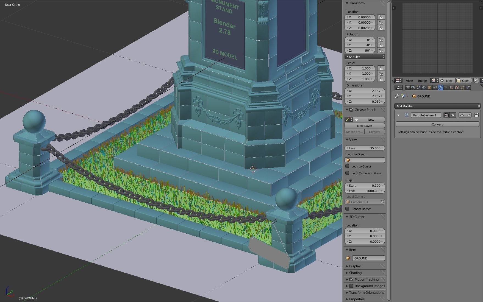Toggle ParticleSystem 1 viewport eye visibility
The width and height of the screenshot is (483, 302).
tap(453, 115)
